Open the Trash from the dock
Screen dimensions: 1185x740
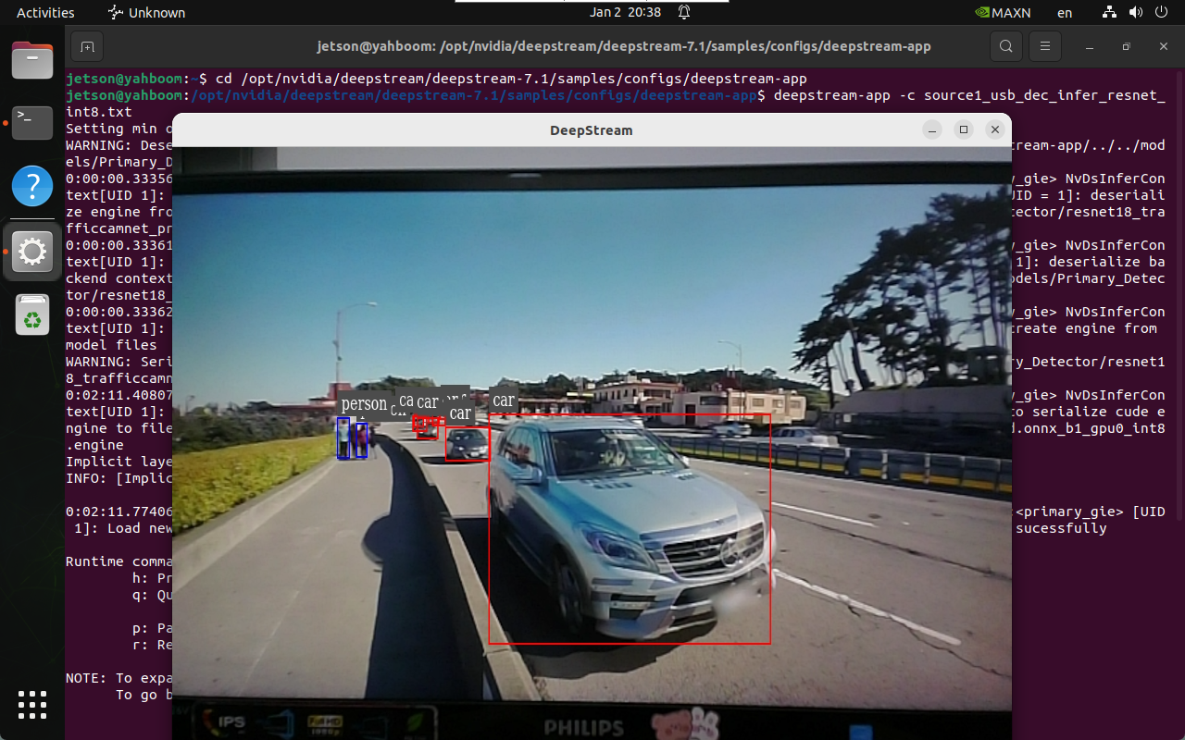pyautogui.click(x=32, y=315)
